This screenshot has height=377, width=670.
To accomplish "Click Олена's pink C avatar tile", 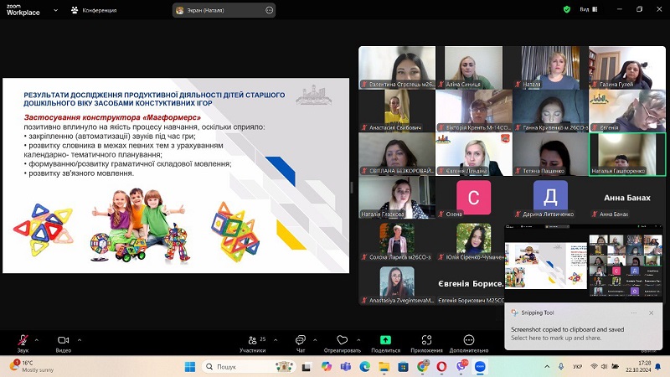I will (x=473, y=198).
